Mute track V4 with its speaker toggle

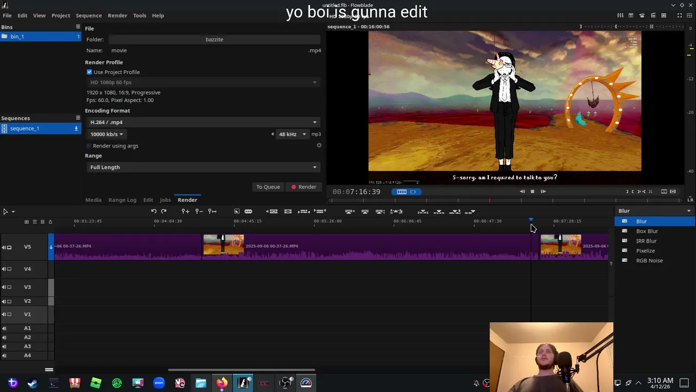pos(4,269)
